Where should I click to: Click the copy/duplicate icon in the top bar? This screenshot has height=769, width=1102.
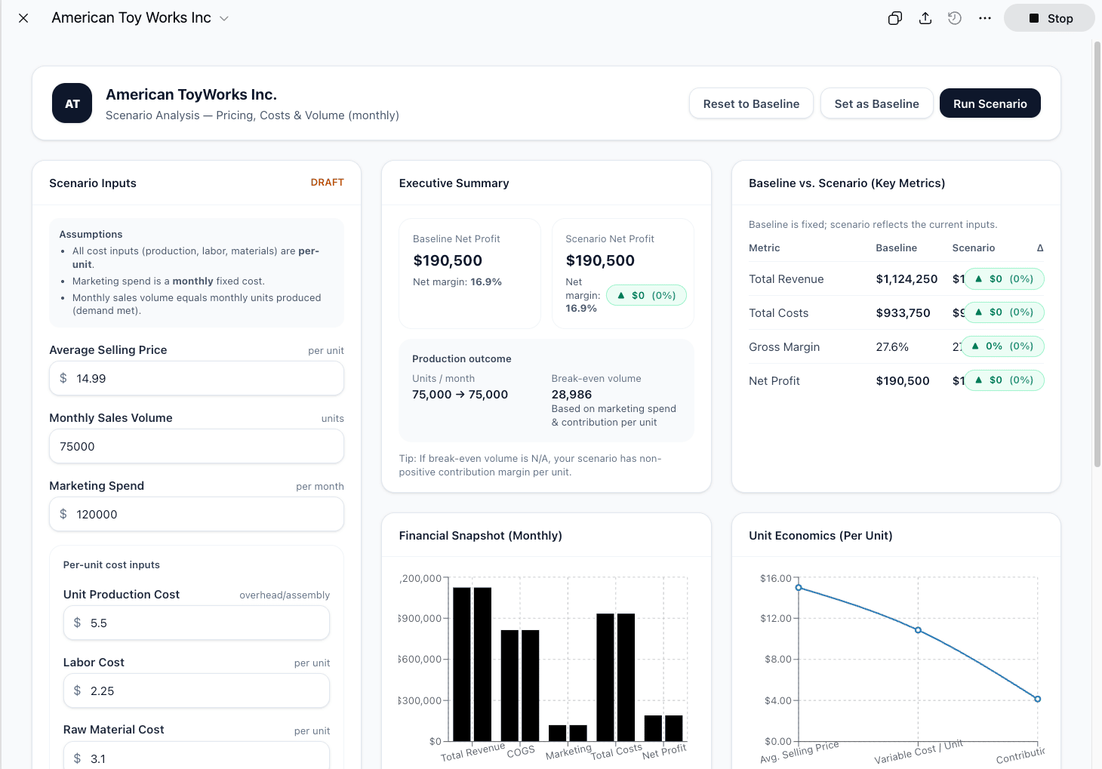[894, 19]
